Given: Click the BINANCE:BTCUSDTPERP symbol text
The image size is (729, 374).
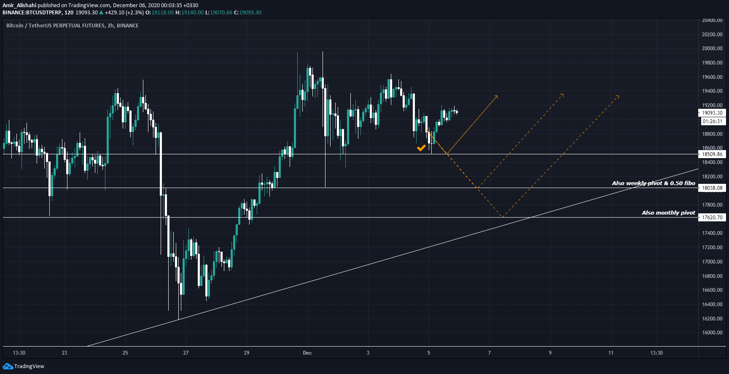Looking at the screenshot, I should [32, 13].
